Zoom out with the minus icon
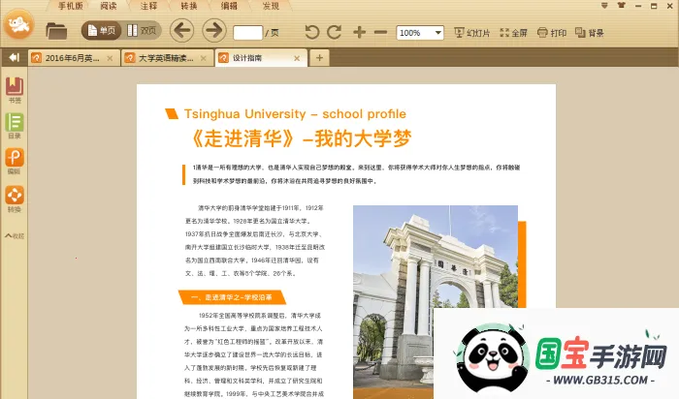Image resolution: width=679 pixels, height=399 pixels. pyautogui.click(x=380, y=32)
